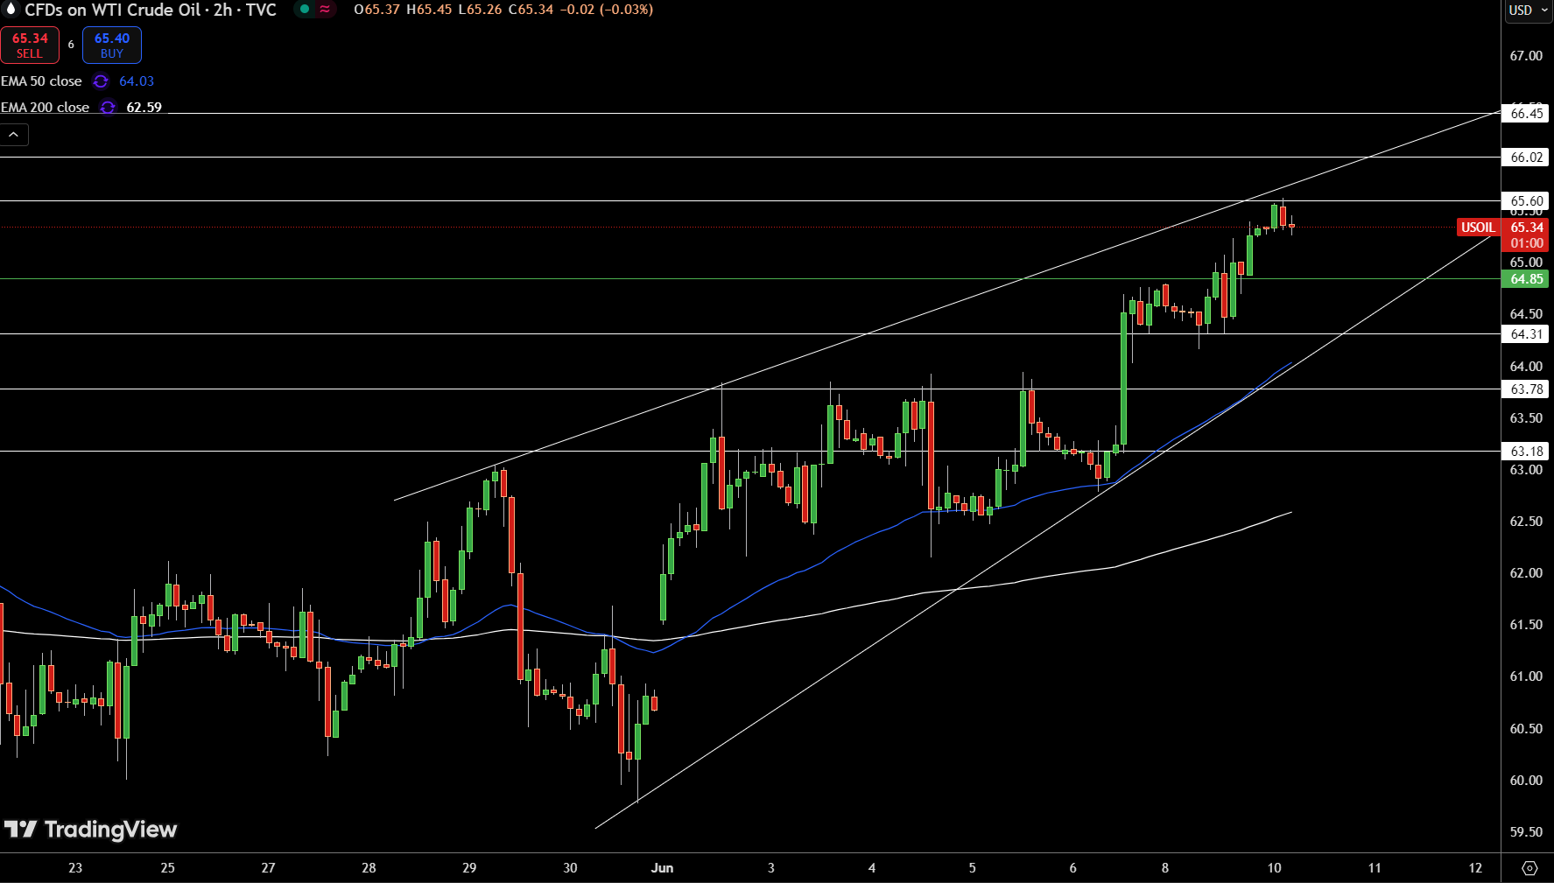Click the Jun label on the time axis

(x=663, y=868)
